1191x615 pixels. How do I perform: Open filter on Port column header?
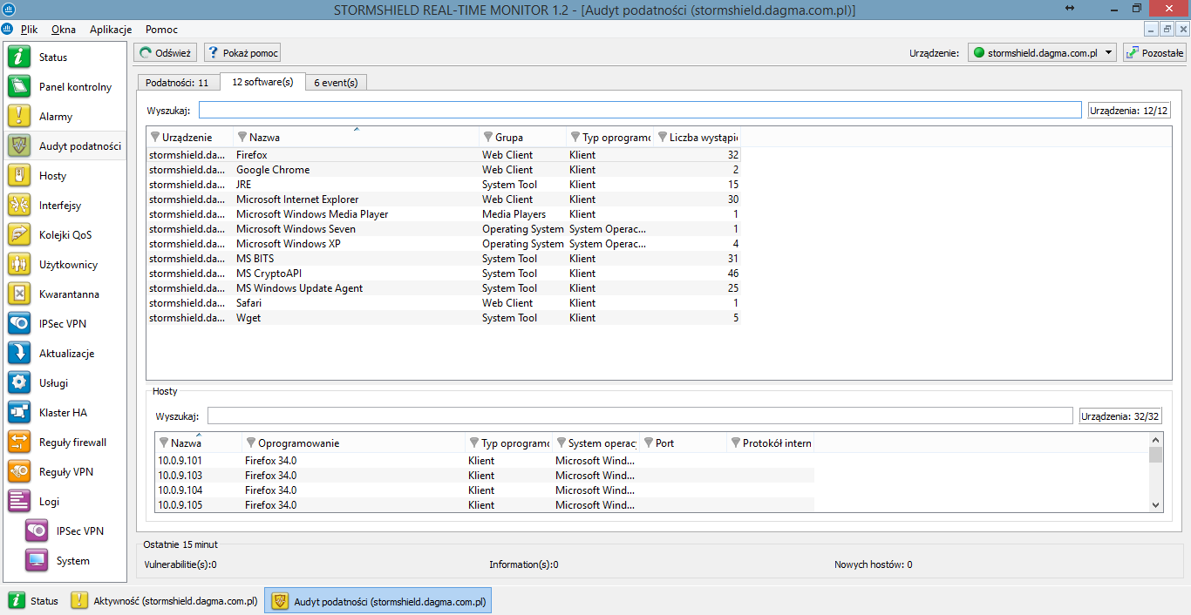point(649,443)
